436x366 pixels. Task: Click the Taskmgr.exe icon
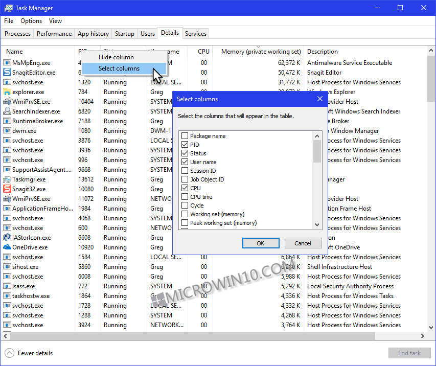tap(7, 179)
